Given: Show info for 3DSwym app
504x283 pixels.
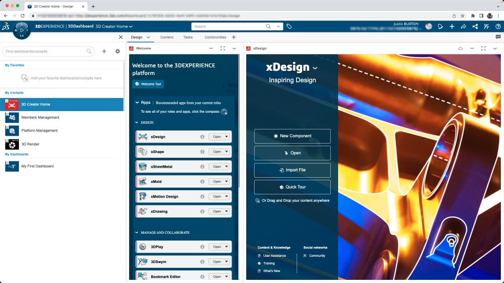Looking at the screenshot, I should (x=202, y=262).
